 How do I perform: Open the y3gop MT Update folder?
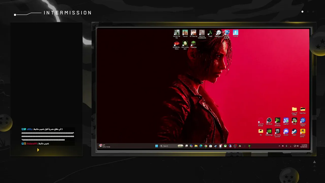click(x=294, y=111)
